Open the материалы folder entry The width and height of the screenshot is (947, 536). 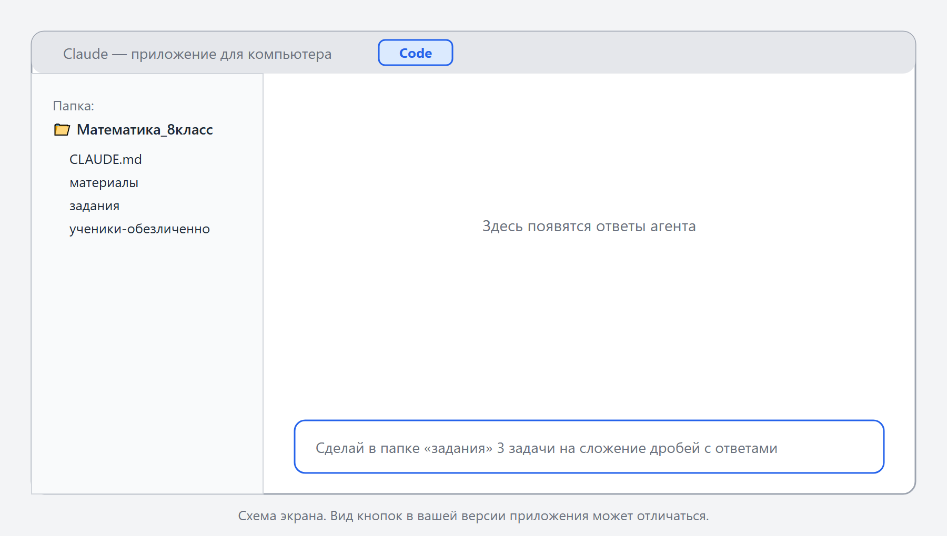(x=104, y=183)
